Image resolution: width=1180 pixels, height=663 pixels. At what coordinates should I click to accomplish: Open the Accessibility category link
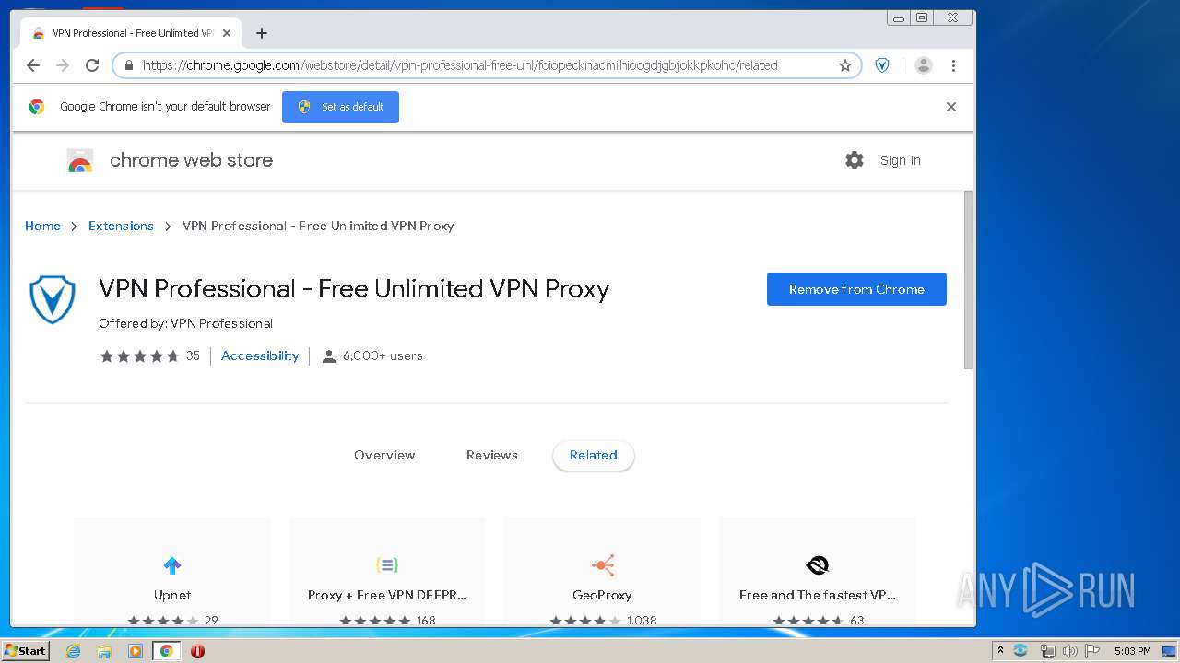260,355
